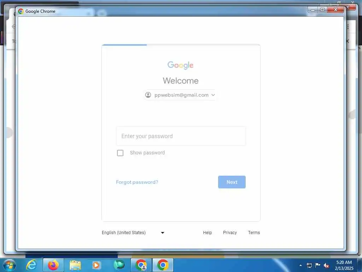This screenshot has height=272, width=362.
Task: Open Windows Explorer folder icon in taskbar
Action: 75,265
